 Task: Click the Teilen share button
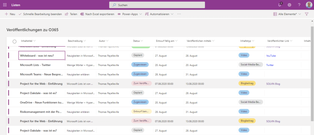(x=71, y=14)
